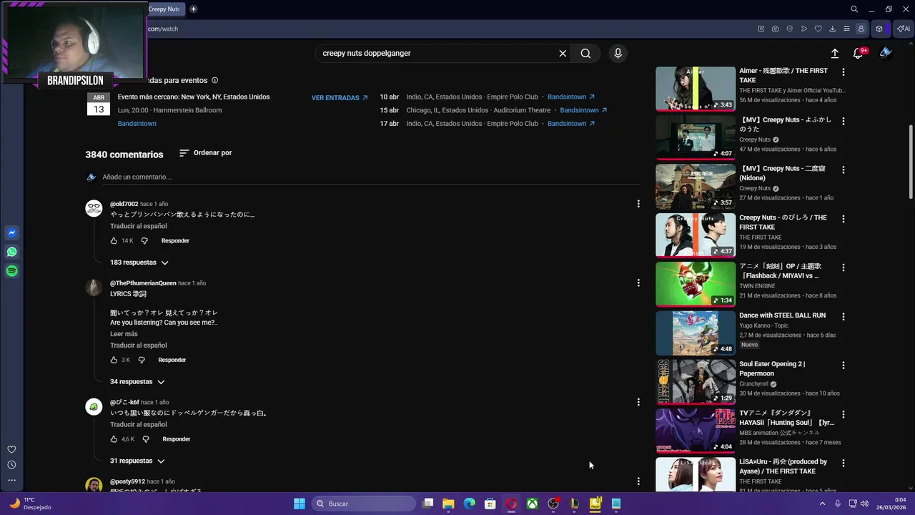Open options menu for @ThePthumerianQueen comment

638,283
